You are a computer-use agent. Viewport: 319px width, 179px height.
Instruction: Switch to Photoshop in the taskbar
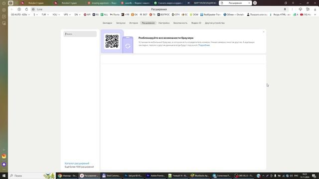[134, 176]
